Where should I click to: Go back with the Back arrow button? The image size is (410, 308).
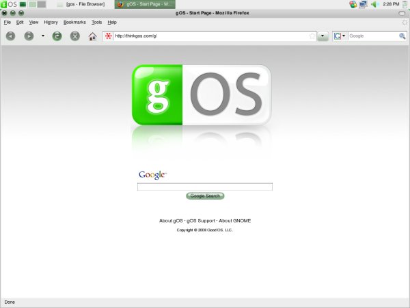[10, 36]
